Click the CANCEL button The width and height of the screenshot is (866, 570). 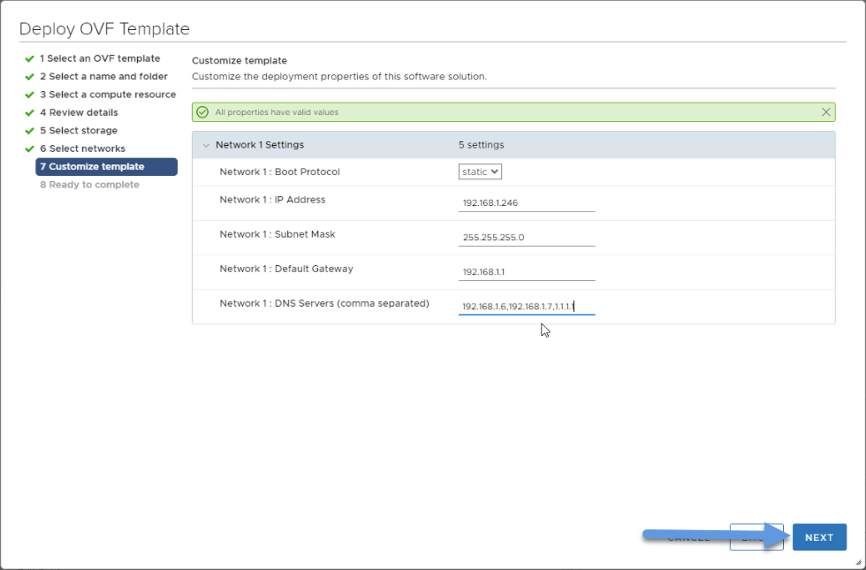pos(688,537)
